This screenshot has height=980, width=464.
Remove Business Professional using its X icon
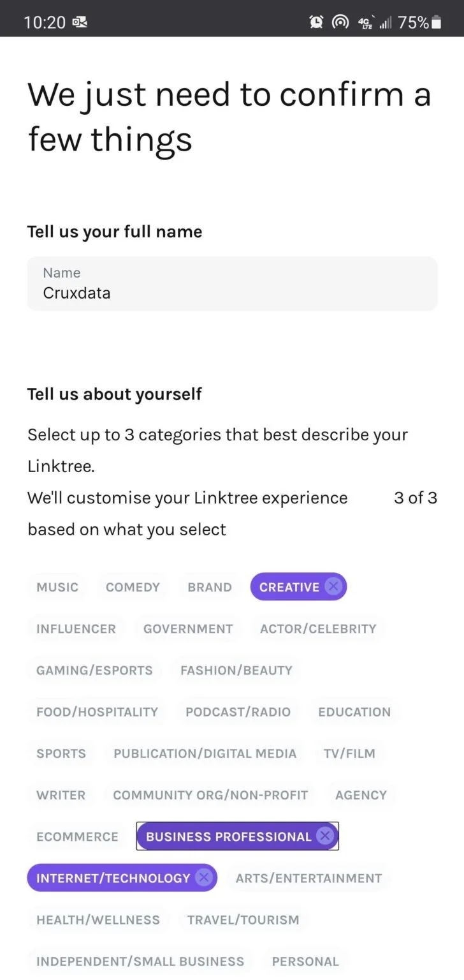point(325,836)
